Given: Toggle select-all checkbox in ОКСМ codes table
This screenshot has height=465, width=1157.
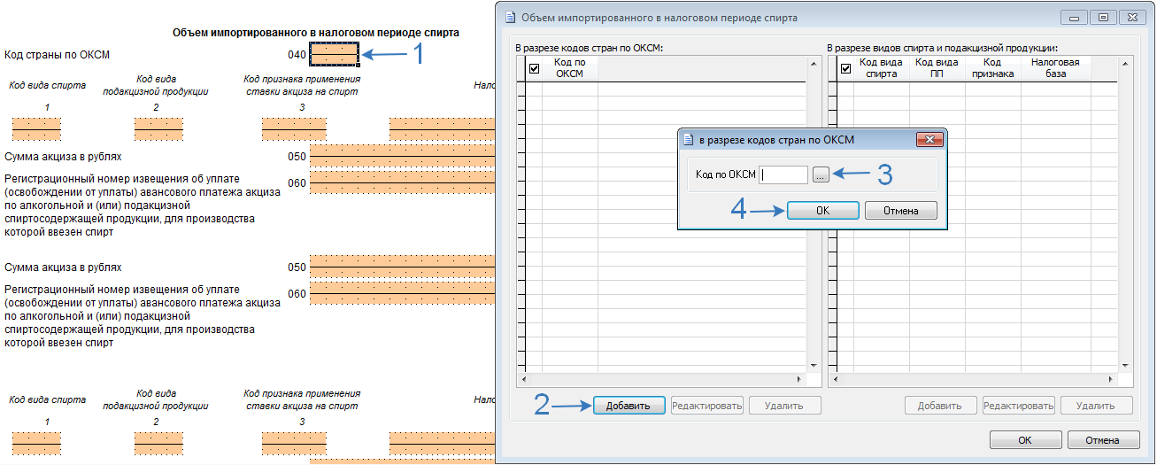Looking at the screenshot, I should (x=533, y=68).
